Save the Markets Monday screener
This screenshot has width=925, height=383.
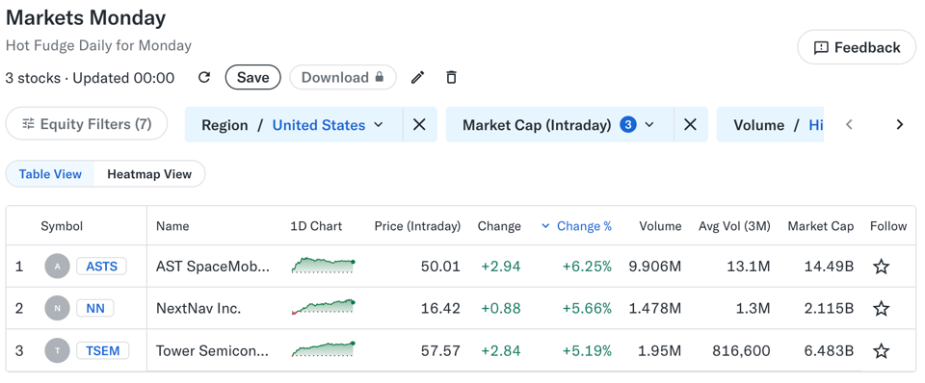pos(253,77)
